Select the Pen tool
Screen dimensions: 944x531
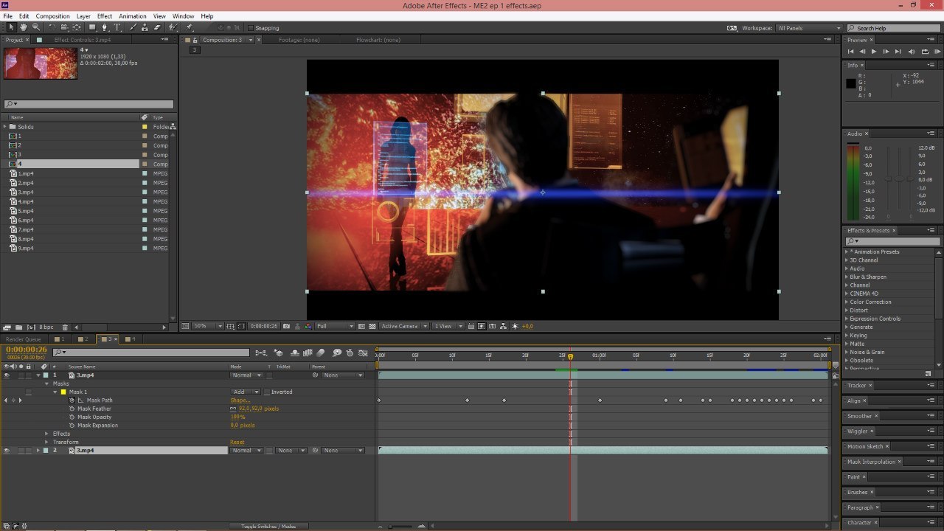point(104,27)
